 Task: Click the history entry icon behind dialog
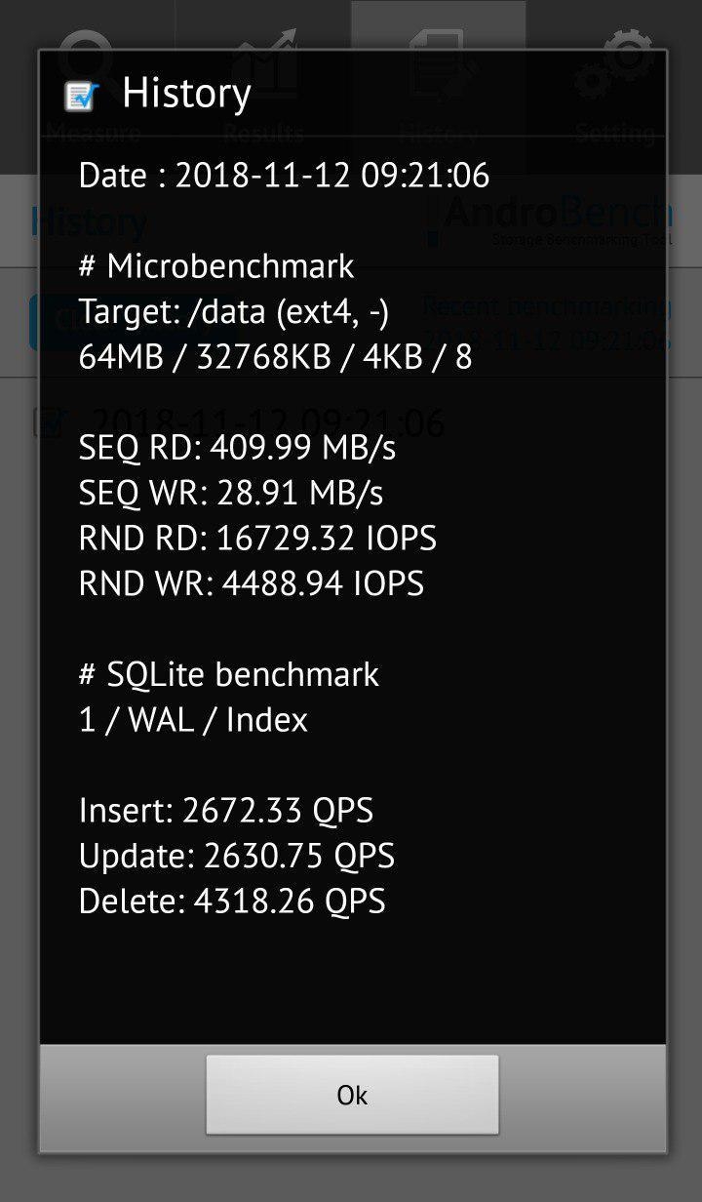click(44, 422)
